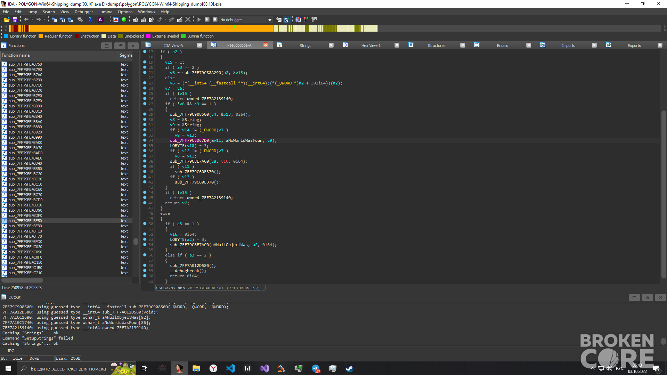The image size is (667, 375).
Task: Pause the process with the pause button
Action: (x=207, y=20)
